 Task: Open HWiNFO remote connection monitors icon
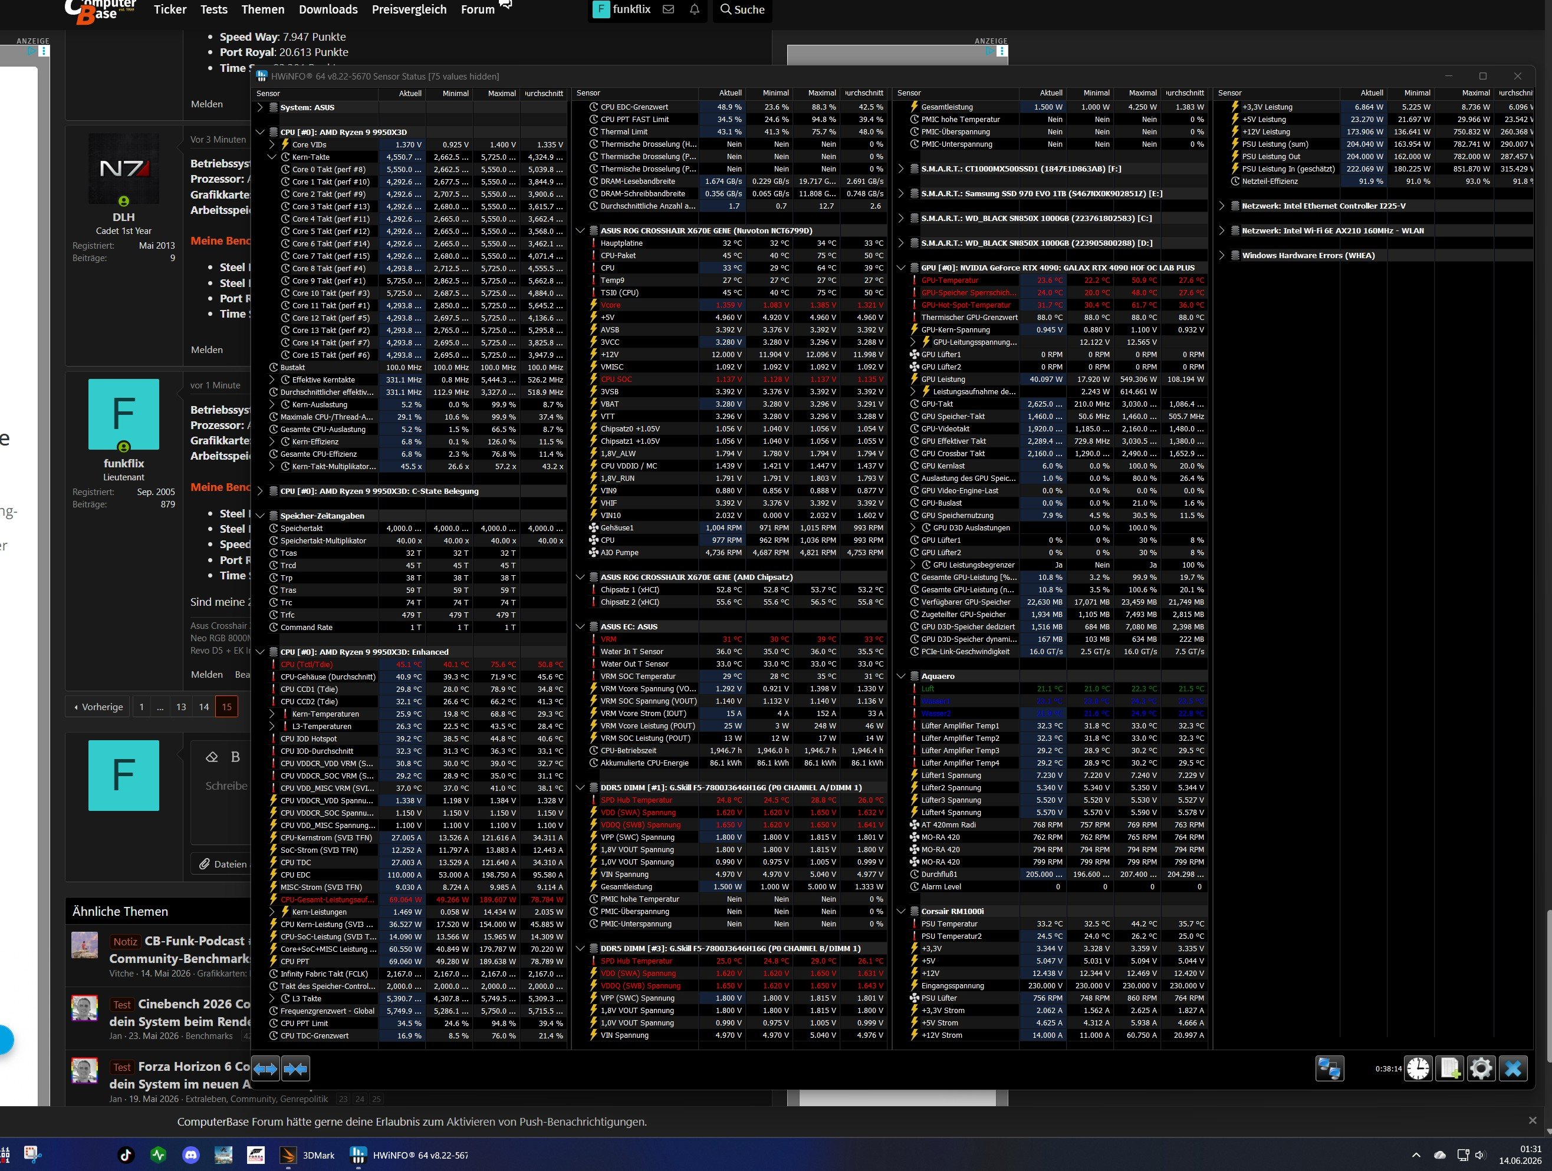pyautogui.click(x=1329, y=1068)
